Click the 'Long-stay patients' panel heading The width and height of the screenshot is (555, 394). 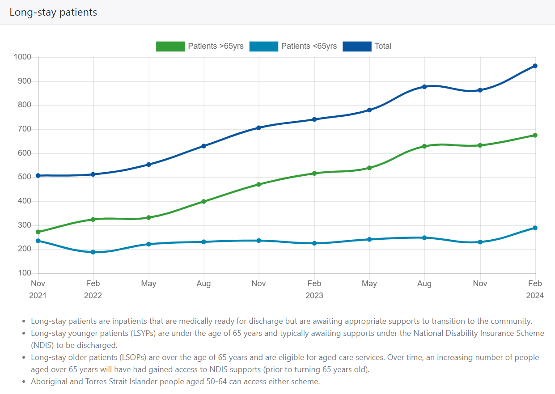tap(53, 13)
